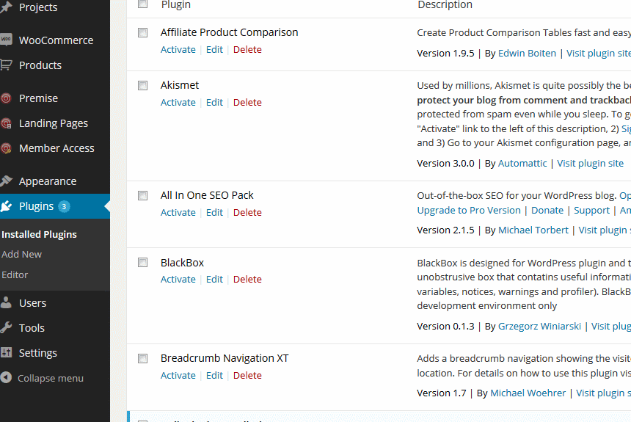Delete the BlackBox plugin

[x=247, y=279]
